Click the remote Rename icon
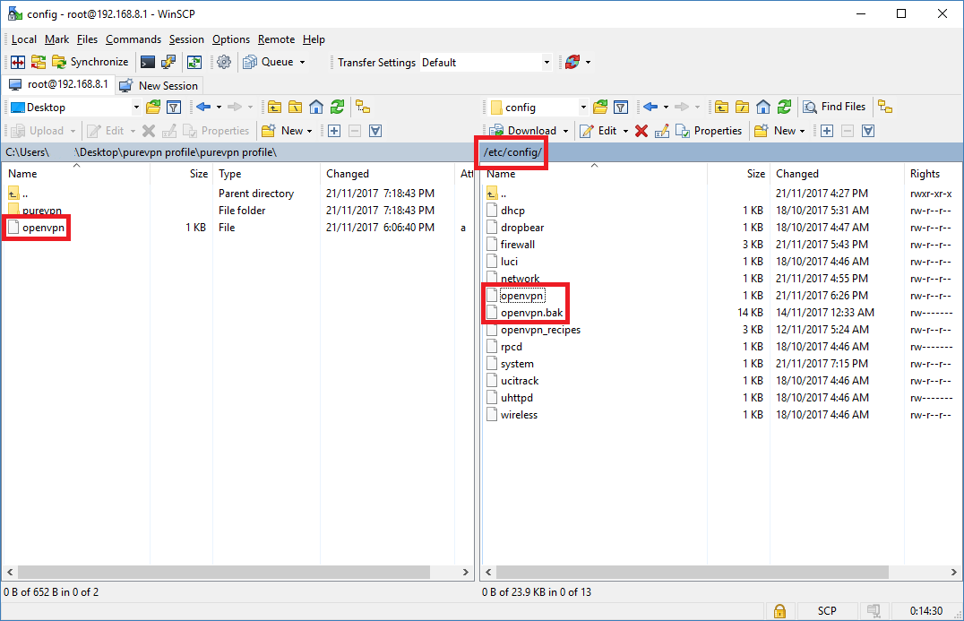 (x=661, y=131)
